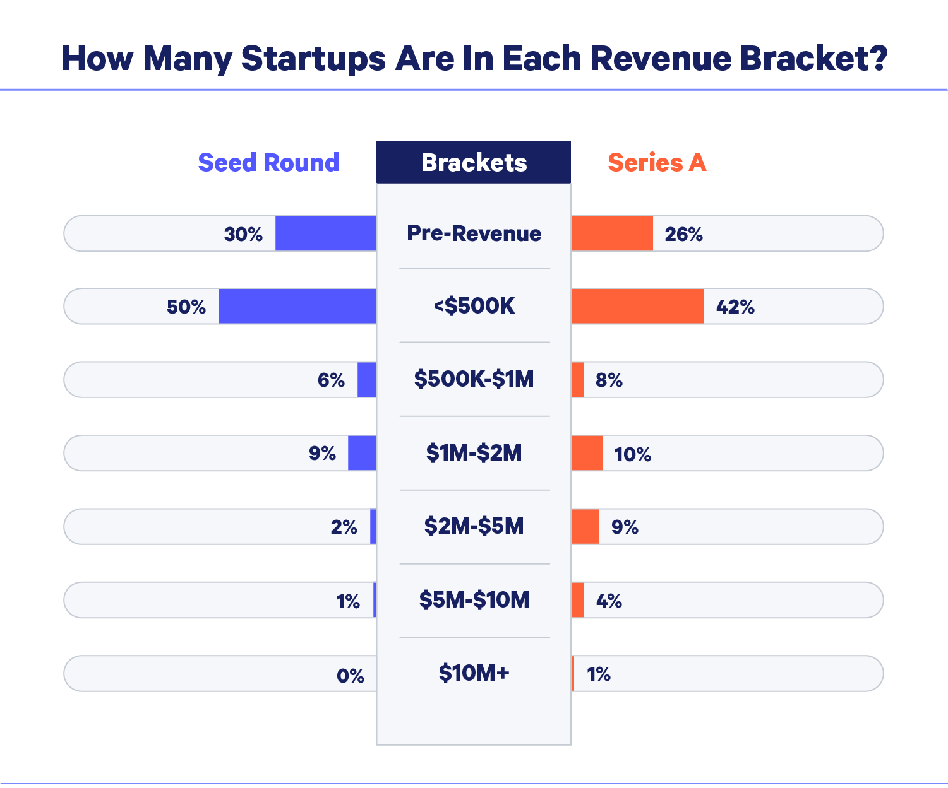Select the $500K-$1M bracket row
This screenshot has height=788, width=948.
point(474,379)
